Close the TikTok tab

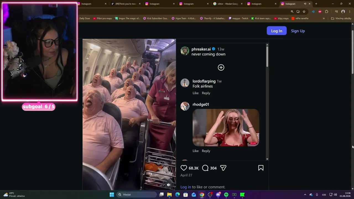coord(140,4)
